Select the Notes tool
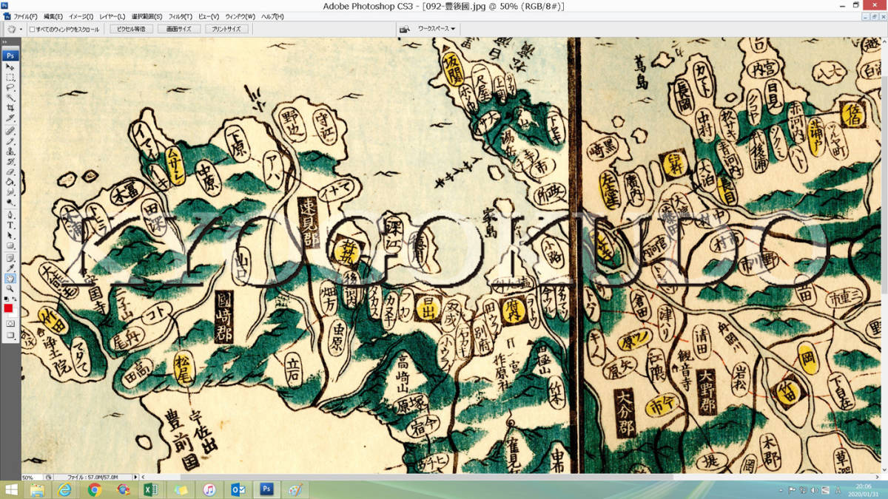888x499 pixels. click(10, 257)
